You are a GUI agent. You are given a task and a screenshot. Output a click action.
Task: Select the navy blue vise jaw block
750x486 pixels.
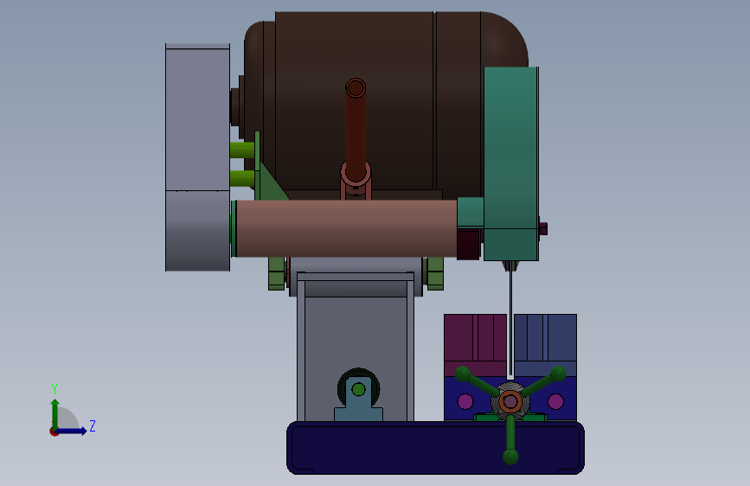pos(545,344)
